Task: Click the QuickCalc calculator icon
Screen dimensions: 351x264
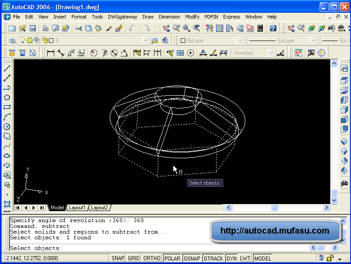Action: tap(260, 28)
